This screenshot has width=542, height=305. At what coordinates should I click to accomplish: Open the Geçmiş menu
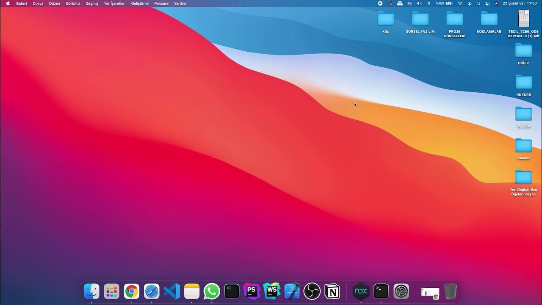pyautogui.click(x=92, y=3)
